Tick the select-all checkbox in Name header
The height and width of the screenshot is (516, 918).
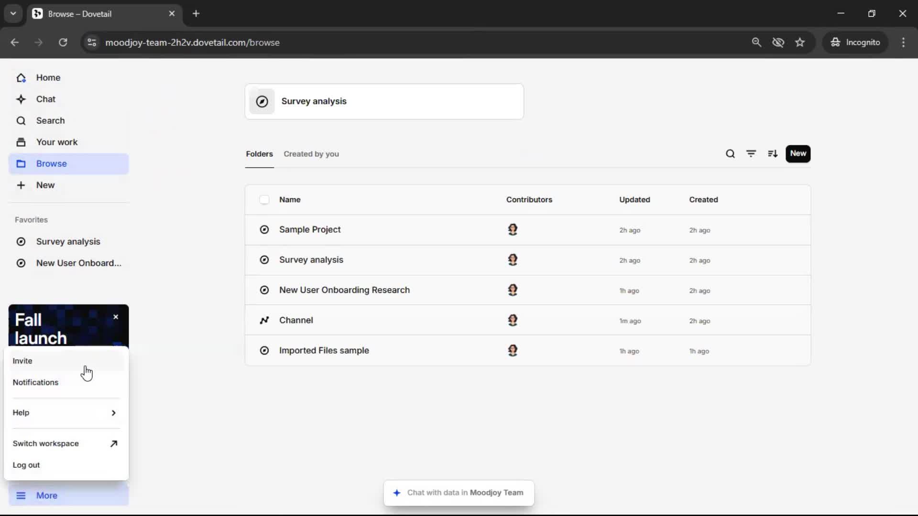264,200
